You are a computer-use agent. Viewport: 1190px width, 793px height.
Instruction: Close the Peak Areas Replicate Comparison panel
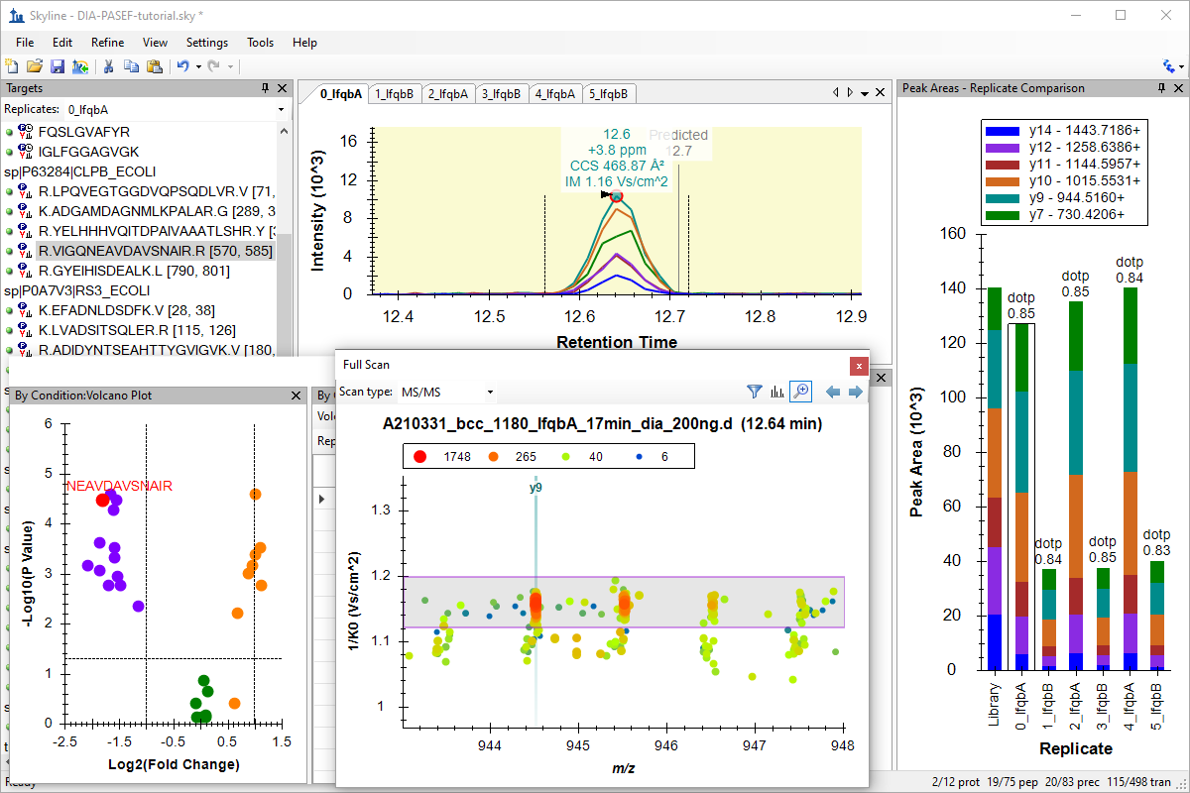1179,88
